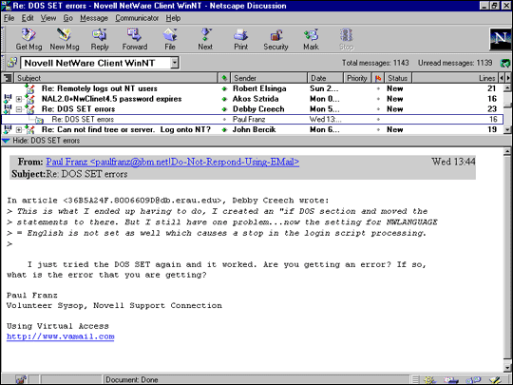Image resolution: width=513 pixels, height=385 pixels.
Task: Open the File menu
Action: (x=9, y=18)
